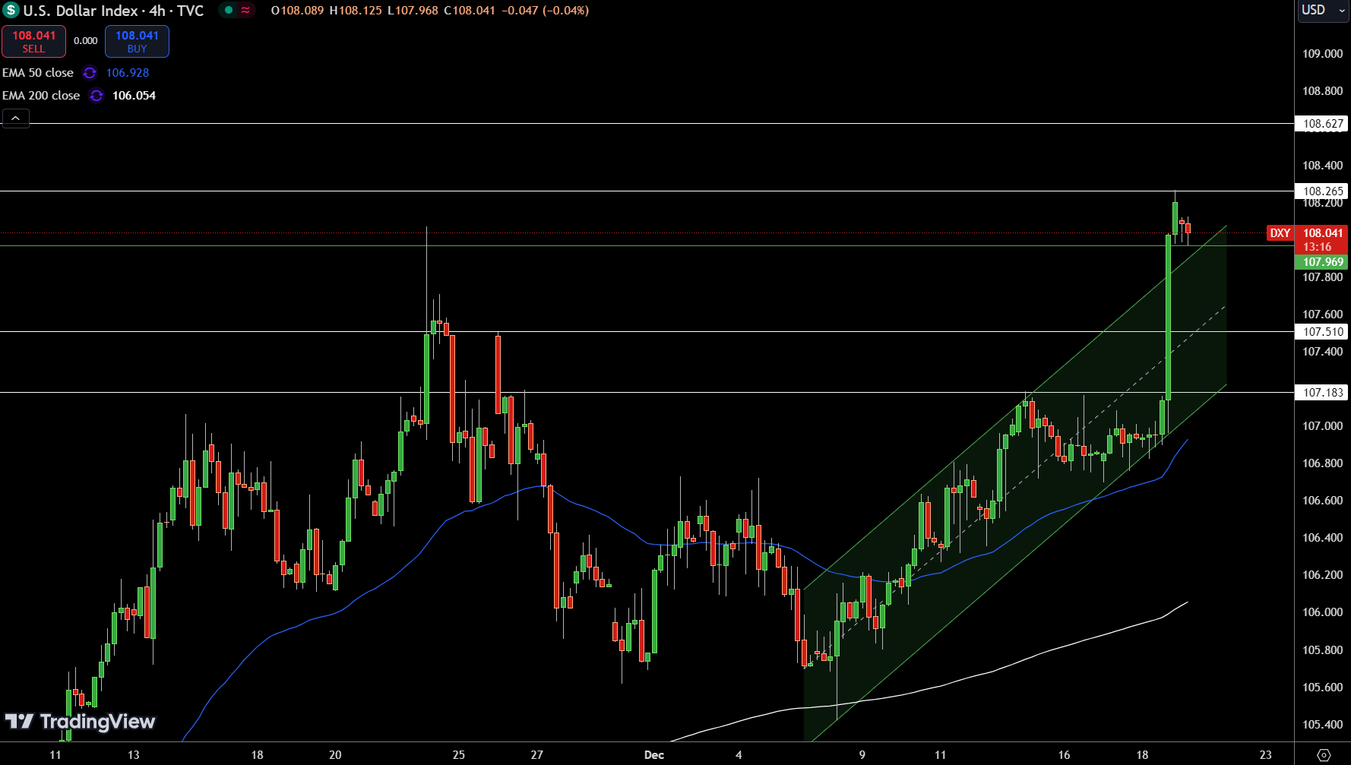
Task: Click the 109.000 price axis label
Action: point(1323,54)
